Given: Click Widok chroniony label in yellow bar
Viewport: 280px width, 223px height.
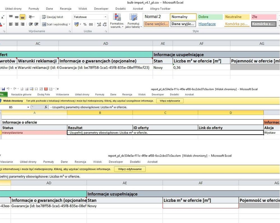Looking at the screenshot, I should tap(13, 101).
